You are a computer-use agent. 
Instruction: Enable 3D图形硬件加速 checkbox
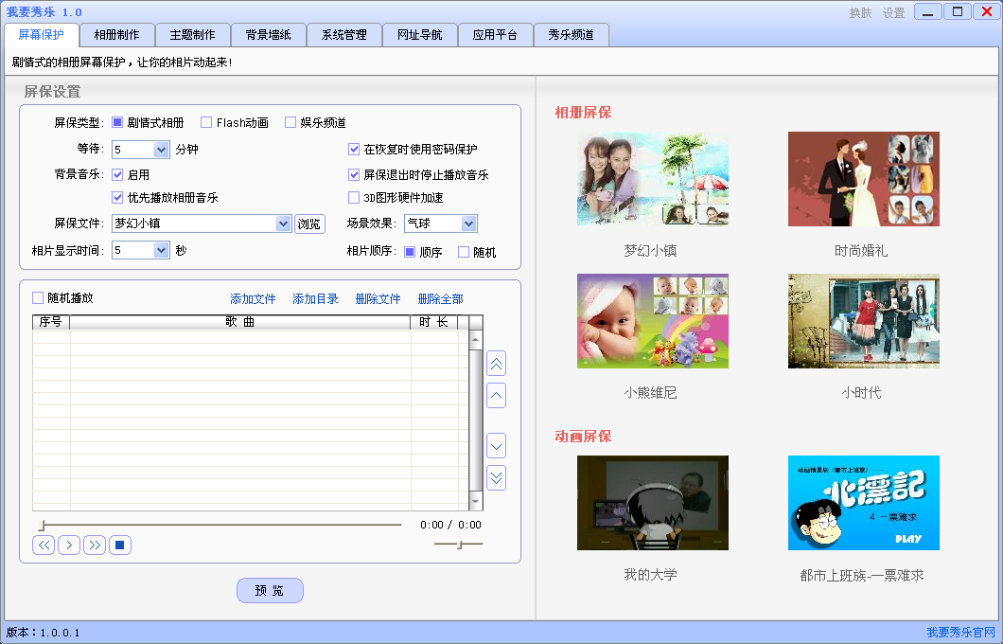[x=354, y=197]
